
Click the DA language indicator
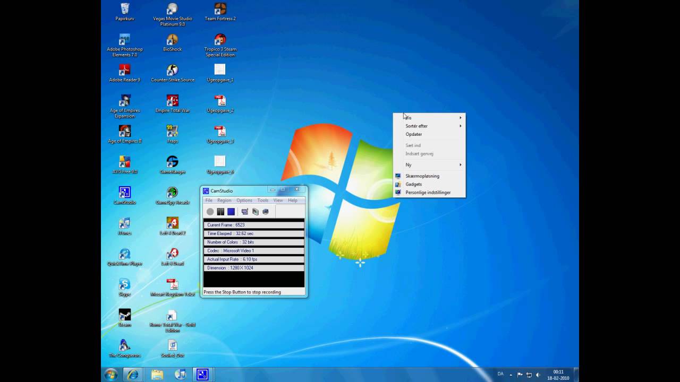pos(500,374)
